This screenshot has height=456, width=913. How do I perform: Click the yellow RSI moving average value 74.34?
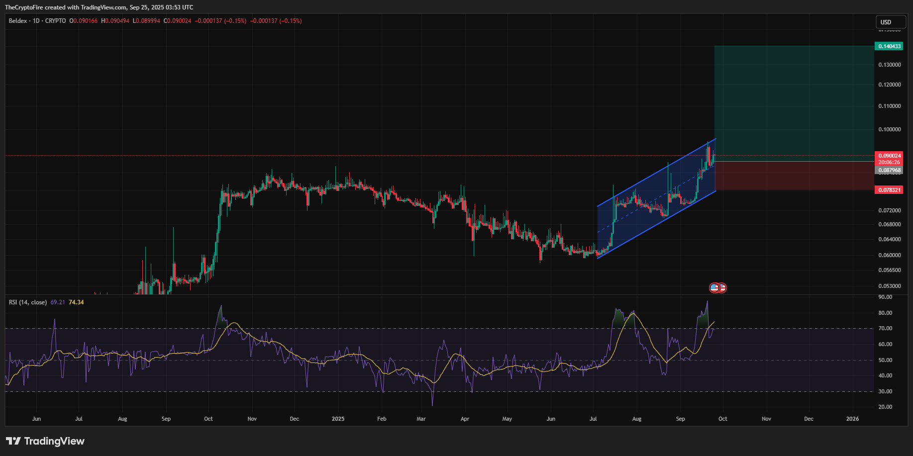(x=76, y=302)
